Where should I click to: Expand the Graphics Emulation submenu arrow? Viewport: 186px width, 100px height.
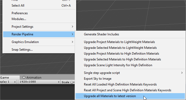72,42
